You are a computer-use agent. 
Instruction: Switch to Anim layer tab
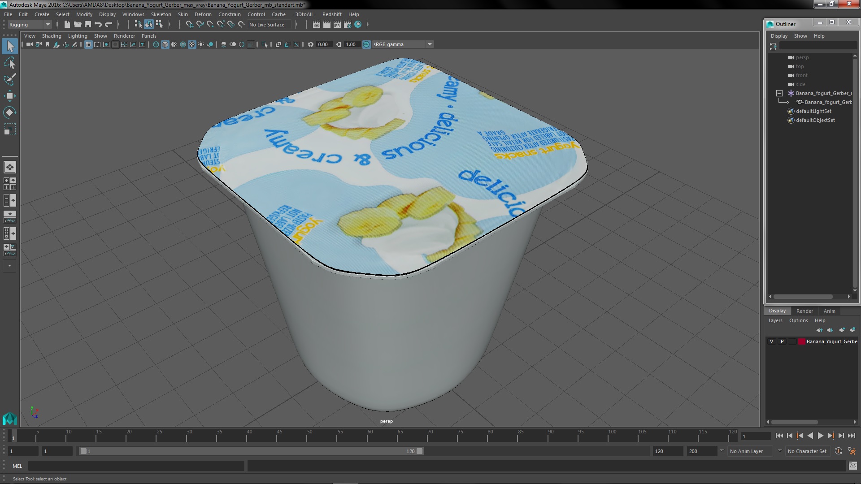click(829, 311)
